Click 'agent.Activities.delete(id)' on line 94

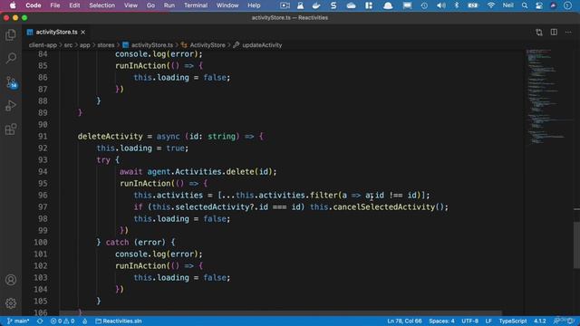click(209, 171)
